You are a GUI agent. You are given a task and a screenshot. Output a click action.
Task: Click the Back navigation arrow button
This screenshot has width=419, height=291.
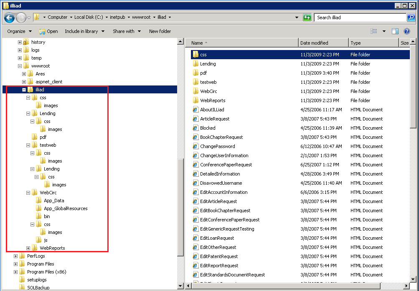tap(10, 18)
